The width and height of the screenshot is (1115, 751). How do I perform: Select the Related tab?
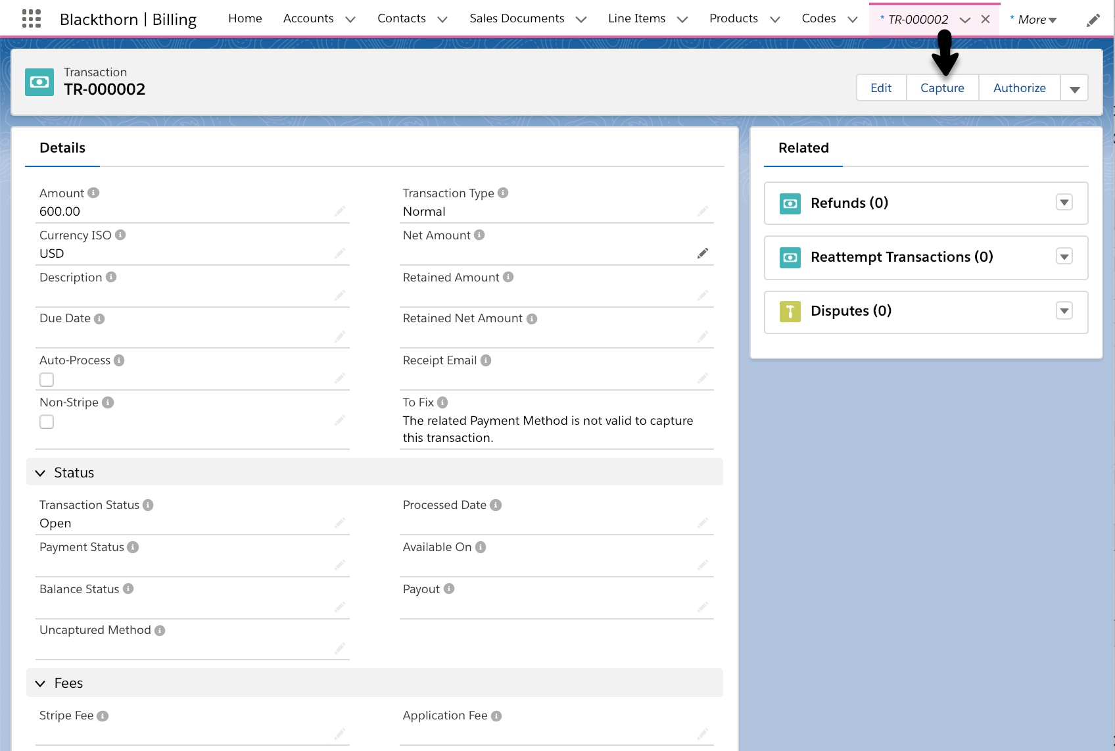(x=803, y=148)
